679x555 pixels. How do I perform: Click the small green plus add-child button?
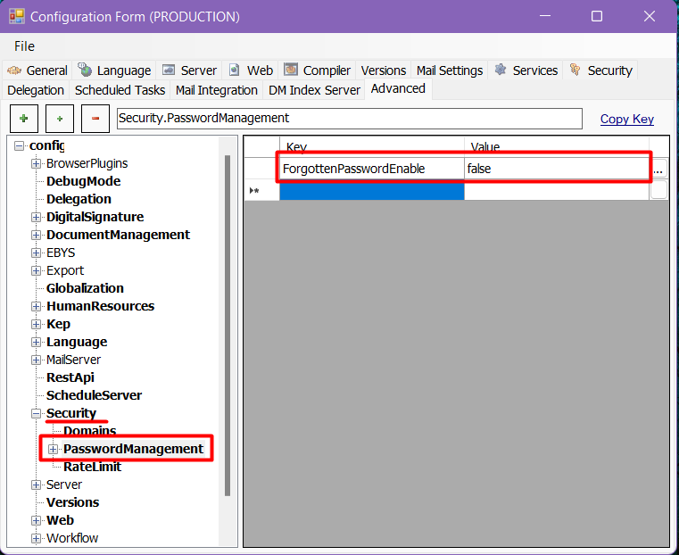tap(60, 119)
